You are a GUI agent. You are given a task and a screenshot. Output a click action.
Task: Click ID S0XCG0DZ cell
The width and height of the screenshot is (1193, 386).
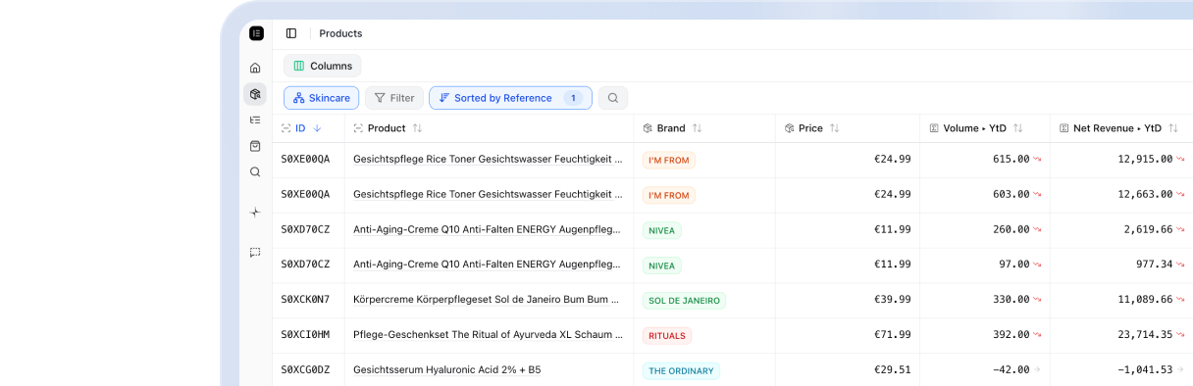coord(305,370)
